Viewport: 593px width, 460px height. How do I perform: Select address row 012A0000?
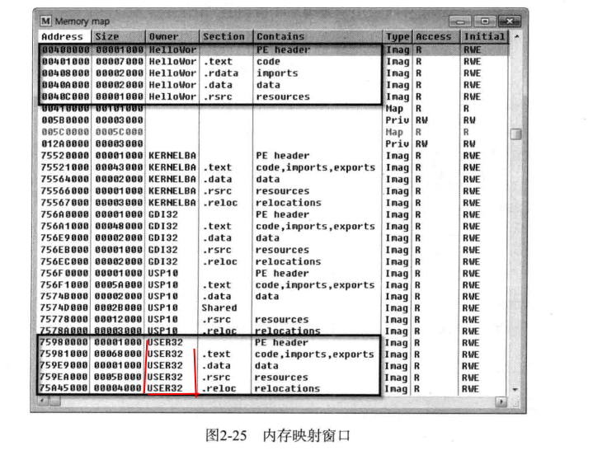(x=273, y=143)
